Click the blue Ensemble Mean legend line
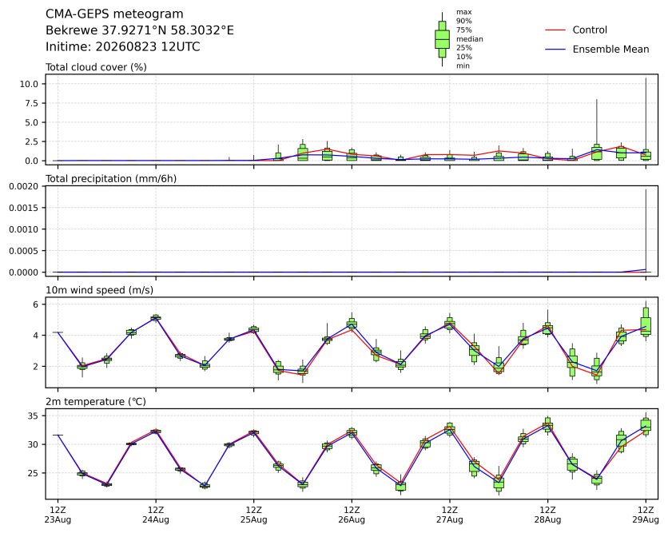Image resolution: width=668 pixels, height=533 pixels. click(555, 50)
